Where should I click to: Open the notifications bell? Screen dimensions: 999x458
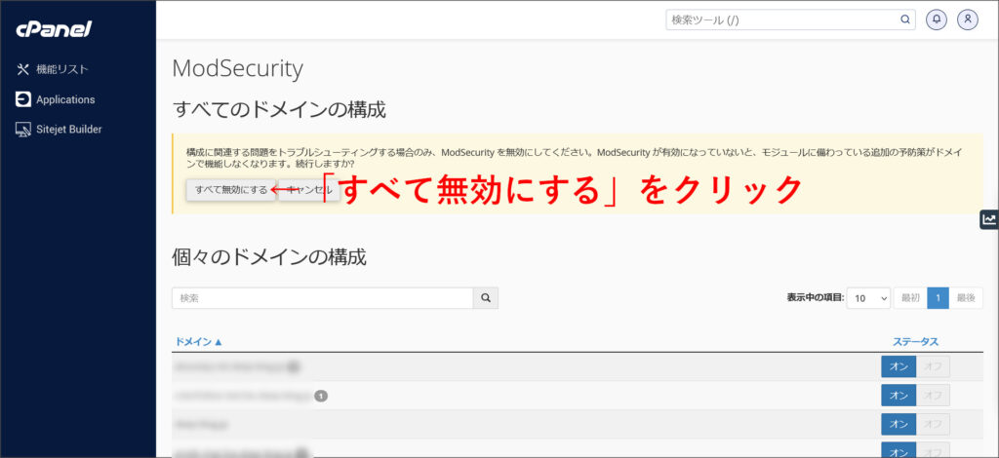(937, 19)
